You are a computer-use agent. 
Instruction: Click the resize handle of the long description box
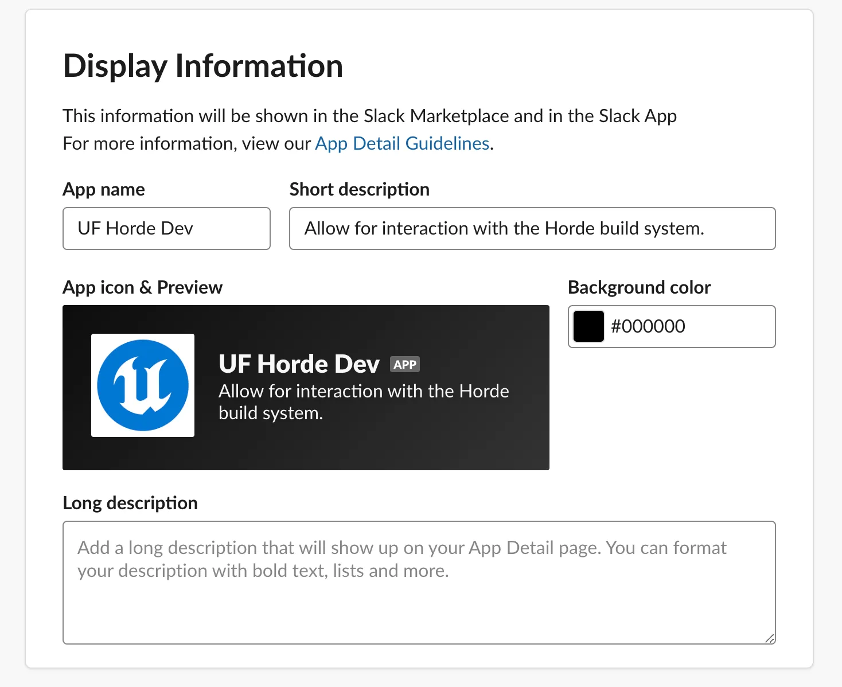(769, 638)
